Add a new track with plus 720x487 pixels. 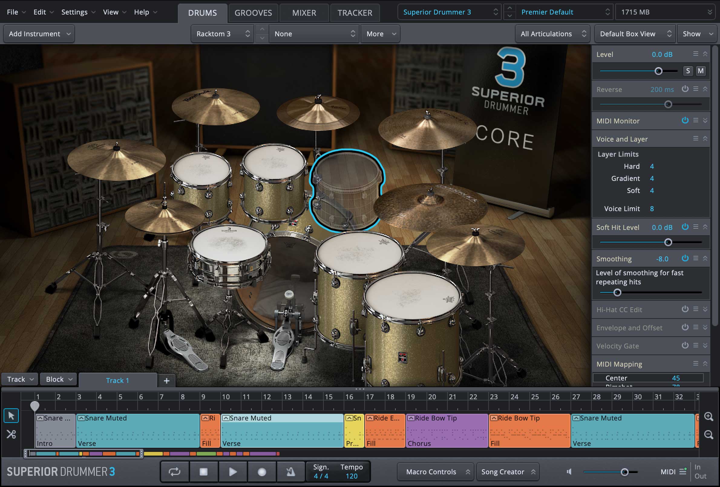[166, 381]
